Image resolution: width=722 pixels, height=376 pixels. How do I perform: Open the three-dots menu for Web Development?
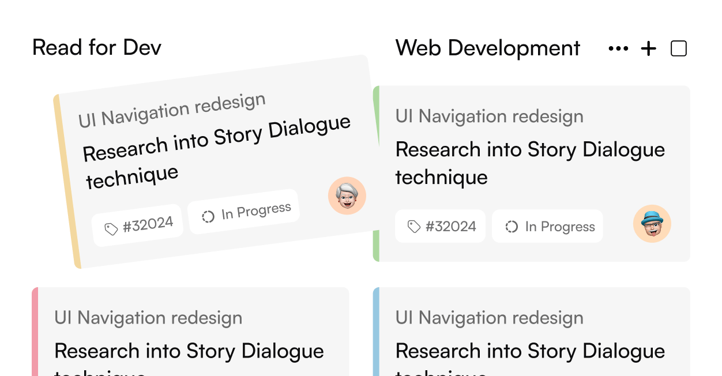[618, 49]
